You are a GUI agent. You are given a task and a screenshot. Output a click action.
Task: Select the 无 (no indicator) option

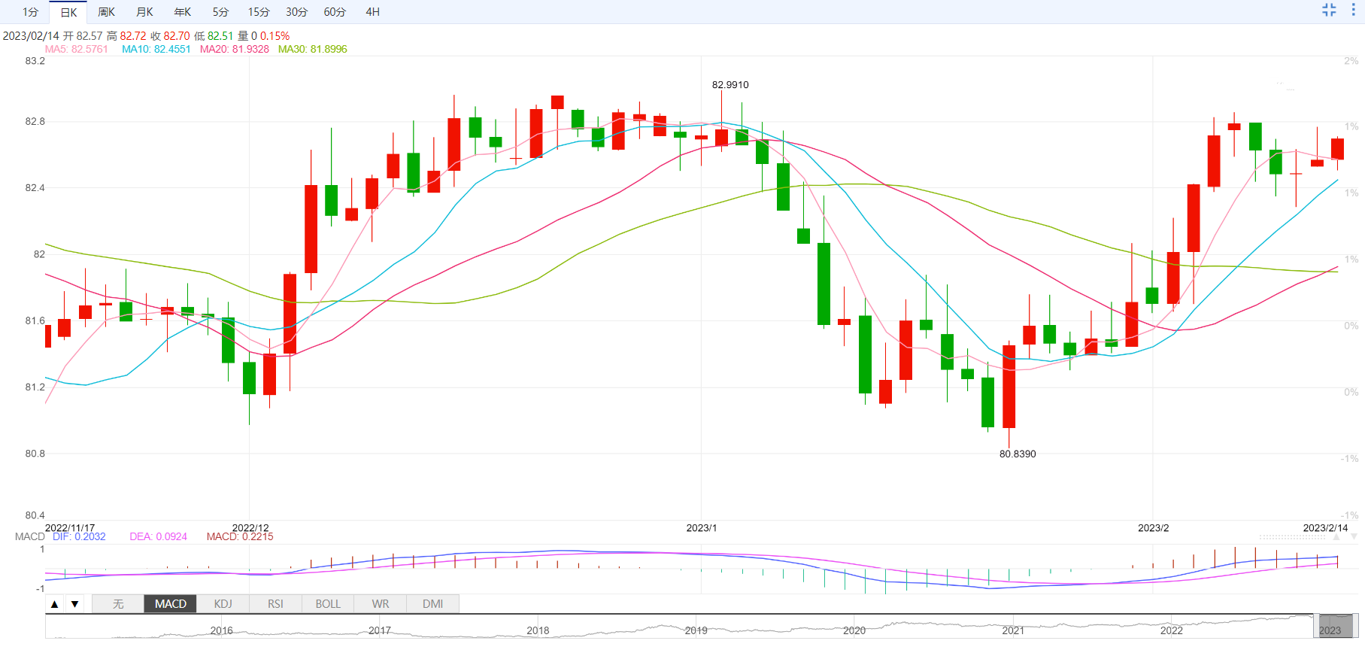pos(118,604)
